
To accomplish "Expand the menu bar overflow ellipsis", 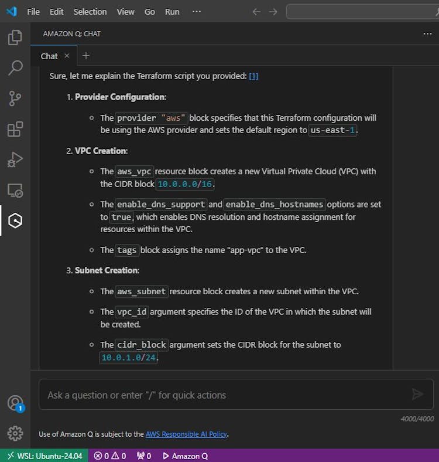I will 196,12.
